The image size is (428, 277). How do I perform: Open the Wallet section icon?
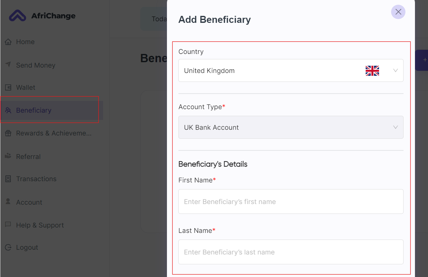click(x=8, y=87)
